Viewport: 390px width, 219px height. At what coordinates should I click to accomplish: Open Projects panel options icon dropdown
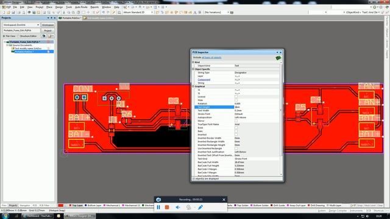[x=51, y=36]
